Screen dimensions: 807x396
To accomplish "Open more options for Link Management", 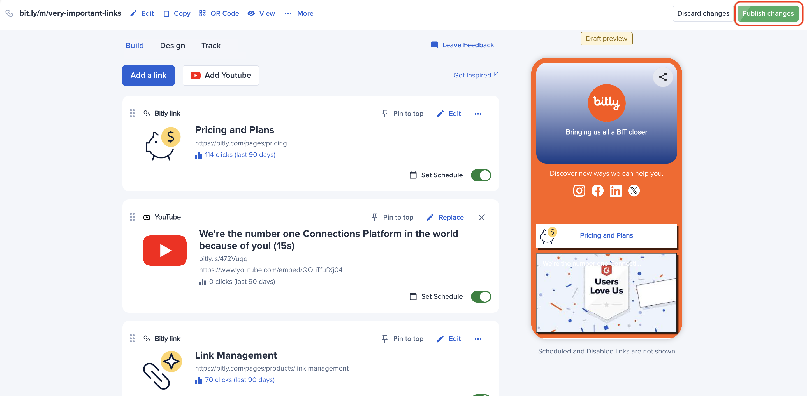I will tap(478, 339).
